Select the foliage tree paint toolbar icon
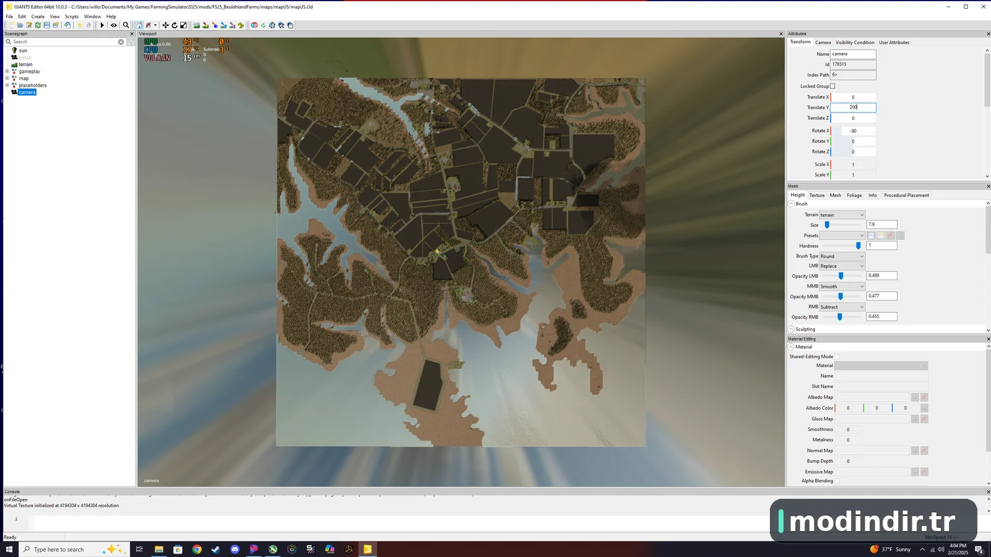Image resolution: width=991 pixels, height=557 pixels. click(241, 25)
